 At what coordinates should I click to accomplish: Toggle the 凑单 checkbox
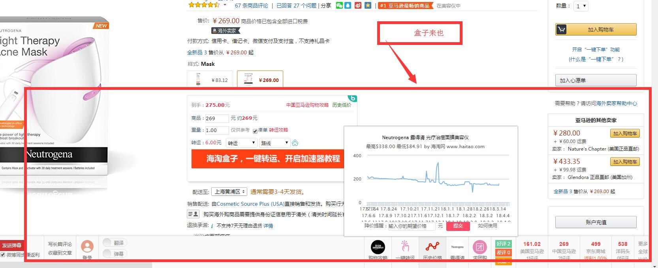(255, 131)
